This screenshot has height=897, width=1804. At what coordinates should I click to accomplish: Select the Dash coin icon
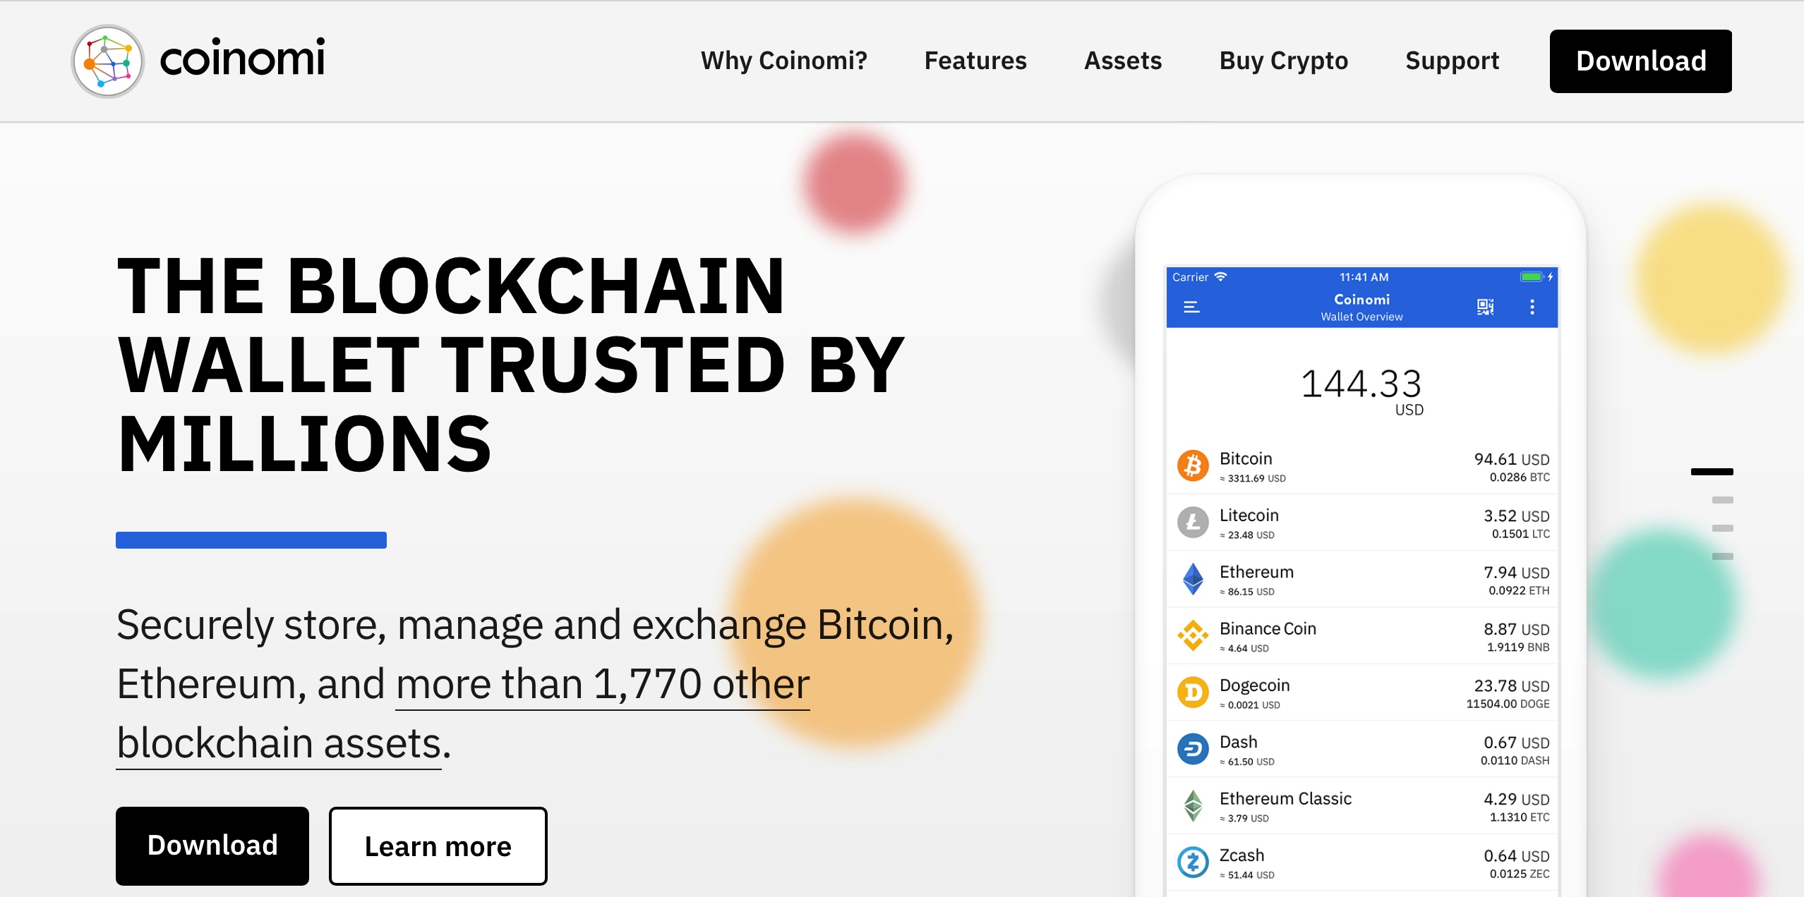pyautogui.click(x=1194, y=749)
